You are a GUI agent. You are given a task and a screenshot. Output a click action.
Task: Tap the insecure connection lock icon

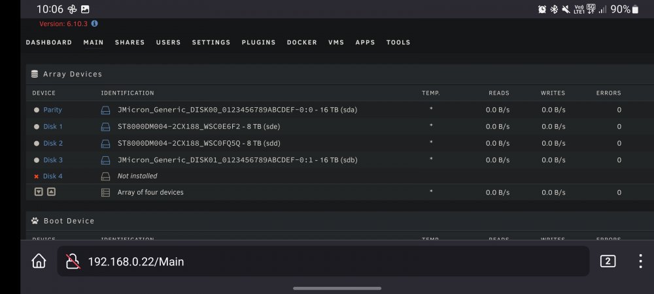click(x=73, y=261)
